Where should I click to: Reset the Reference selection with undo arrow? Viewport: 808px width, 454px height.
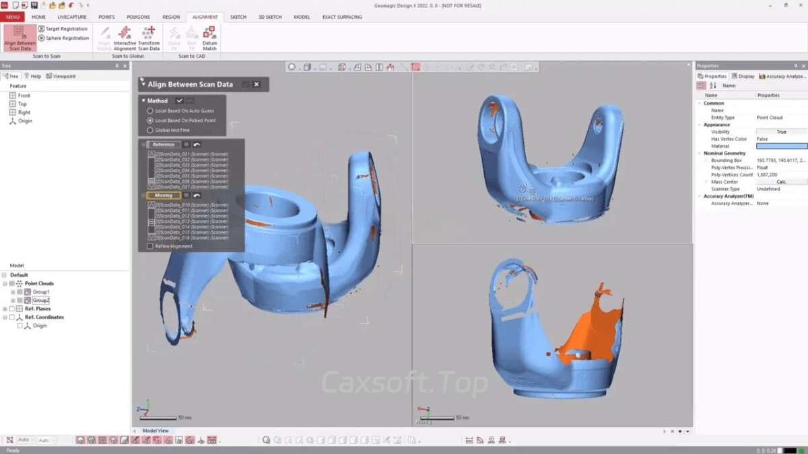pyautogui.click(x=197, y=145)
